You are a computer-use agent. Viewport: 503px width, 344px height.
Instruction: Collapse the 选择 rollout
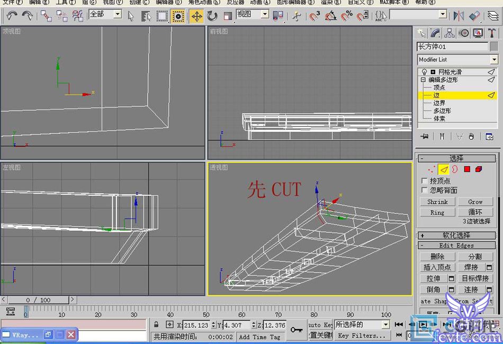(457, 158)
